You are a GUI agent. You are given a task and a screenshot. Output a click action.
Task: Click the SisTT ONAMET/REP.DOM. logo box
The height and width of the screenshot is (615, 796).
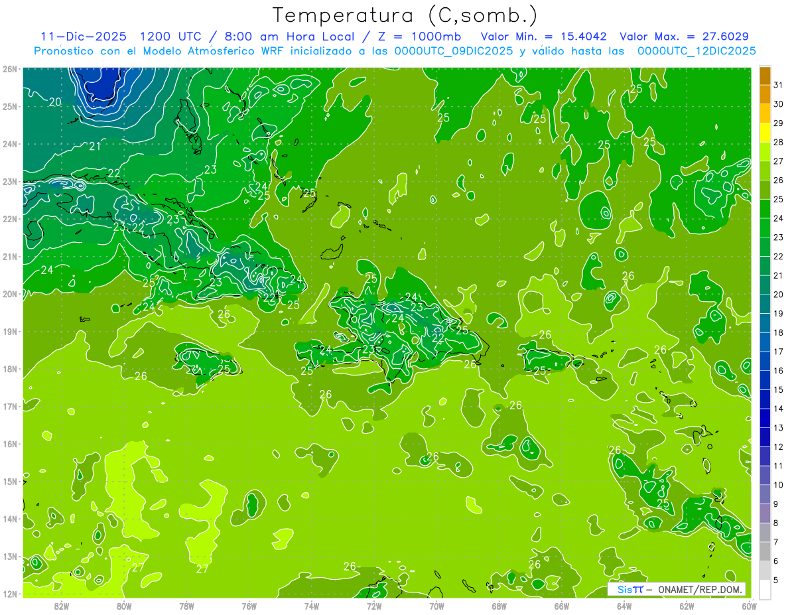tap(677, 589)
